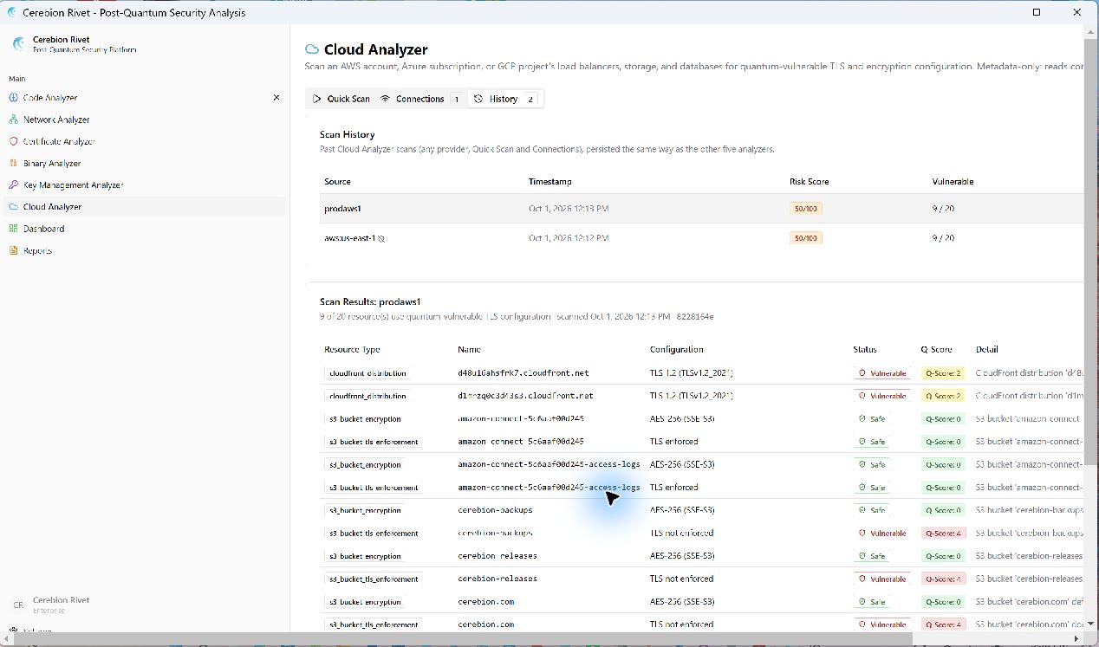Click Q-Score: 2 badge for d48ui0ahsfrk7.cloudfront.net

click(943, 373)
